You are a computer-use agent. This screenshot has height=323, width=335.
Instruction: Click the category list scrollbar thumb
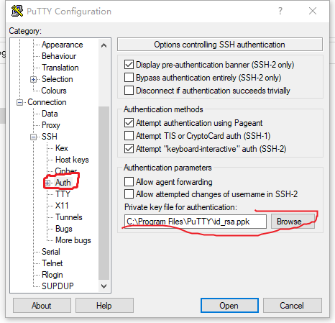104,193
